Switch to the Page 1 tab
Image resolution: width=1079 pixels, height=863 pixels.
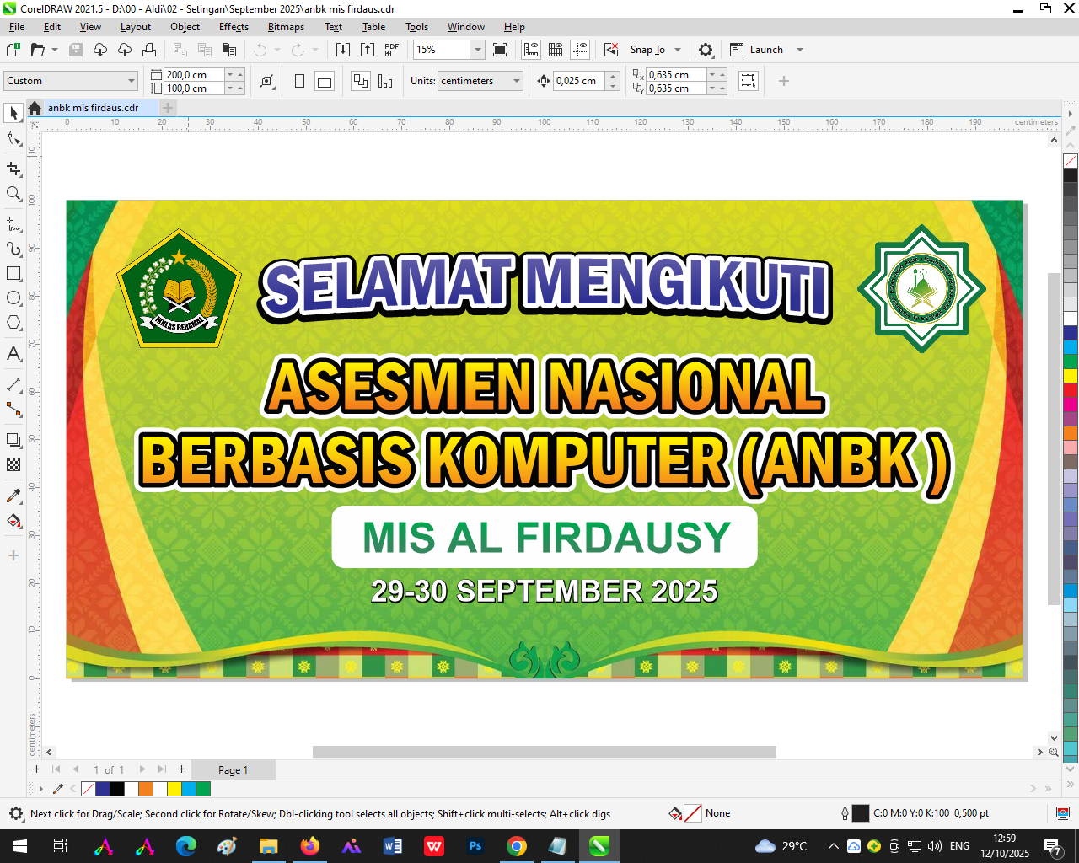233,769
